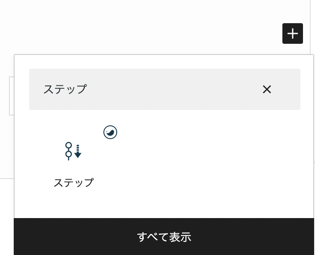Click the black plus block inserter button
This screenshot has height=255, width=315.
pos(293,33)
